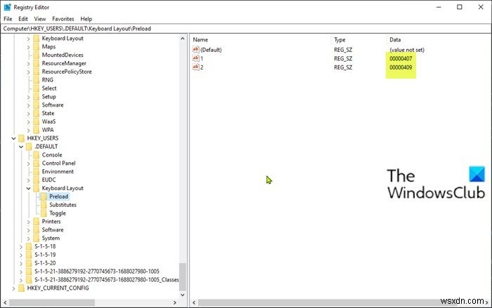Viewport: 492px width, 308px height.
Task: Click the HKEY_CURRENT_CONFIG folder icon
Action: click(x=21, y=288)
